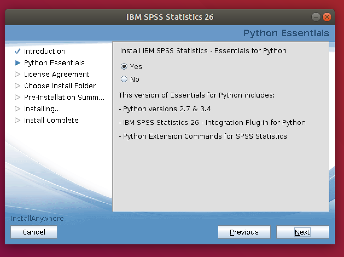Go back with the Previous button
This screenshot has height=257, width=344.
244,232
